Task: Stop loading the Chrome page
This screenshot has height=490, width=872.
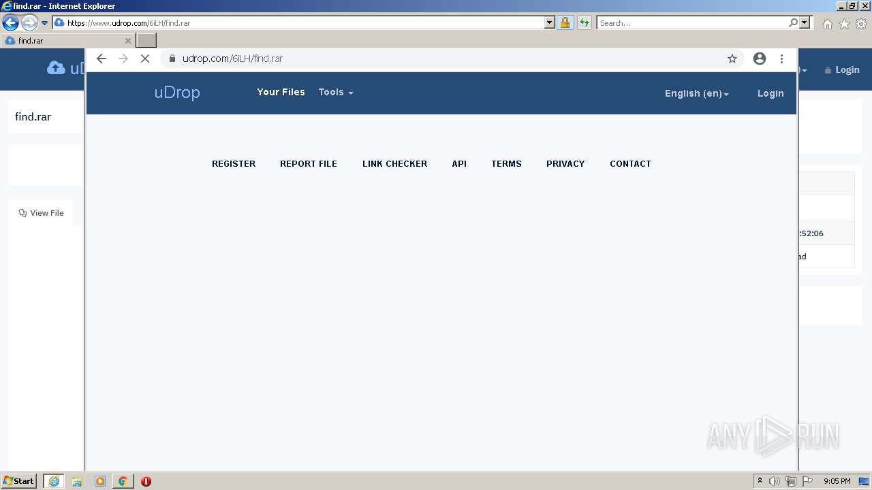Action: pos(145,59)
